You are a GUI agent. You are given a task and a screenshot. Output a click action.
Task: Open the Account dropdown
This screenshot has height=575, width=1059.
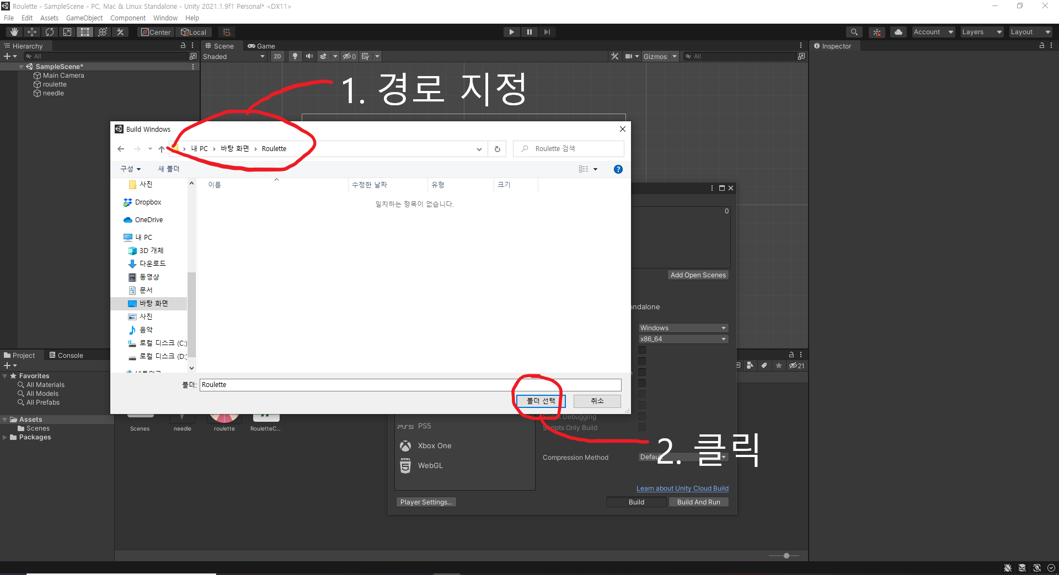click(933, 32)
